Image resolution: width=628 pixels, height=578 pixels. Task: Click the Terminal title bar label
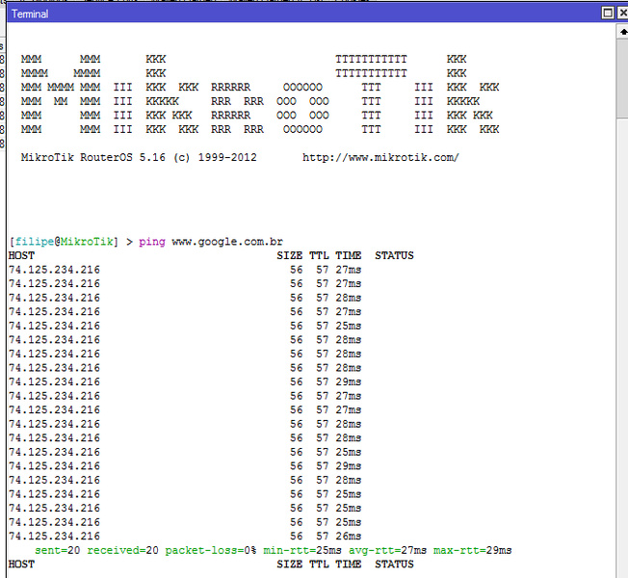(x=30, y=14)
